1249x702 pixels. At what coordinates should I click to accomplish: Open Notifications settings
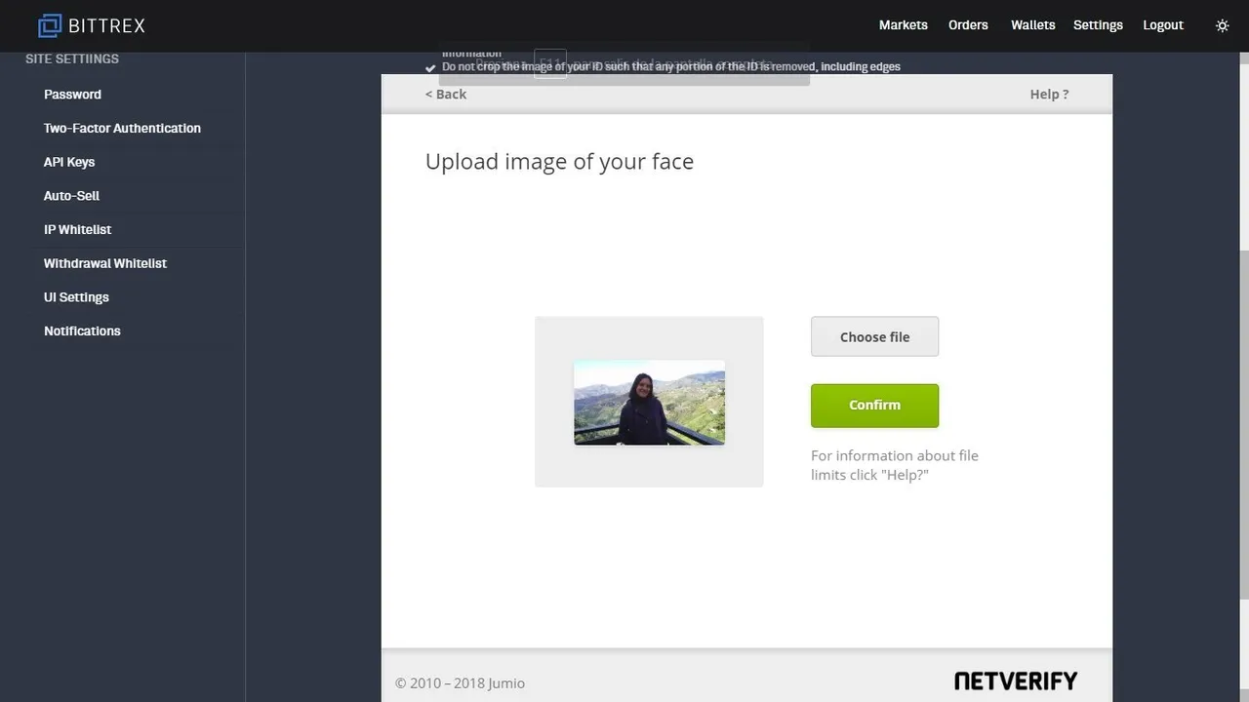pos(82,331)
